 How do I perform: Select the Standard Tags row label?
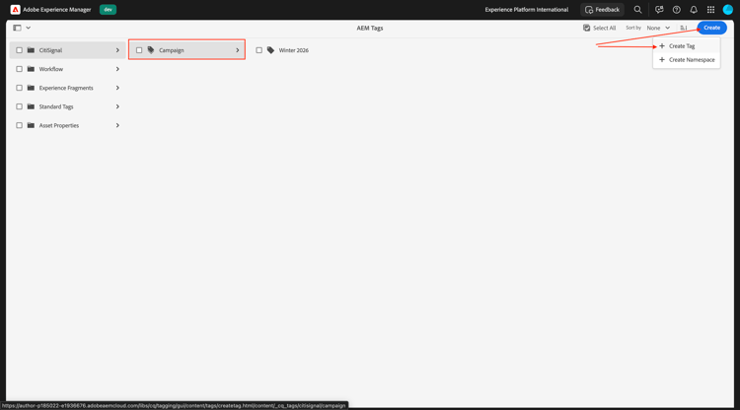coord(56,106)
